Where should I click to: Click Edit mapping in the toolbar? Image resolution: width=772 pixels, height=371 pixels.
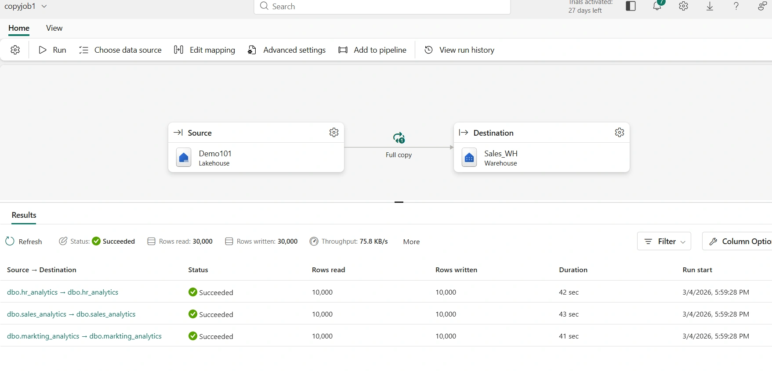click(205, 50)
